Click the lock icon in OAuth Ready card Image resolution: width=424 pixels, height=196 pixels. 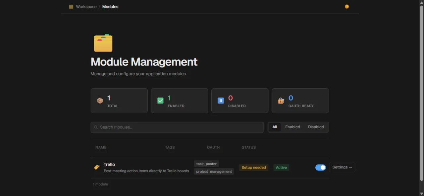coord(281,101)
